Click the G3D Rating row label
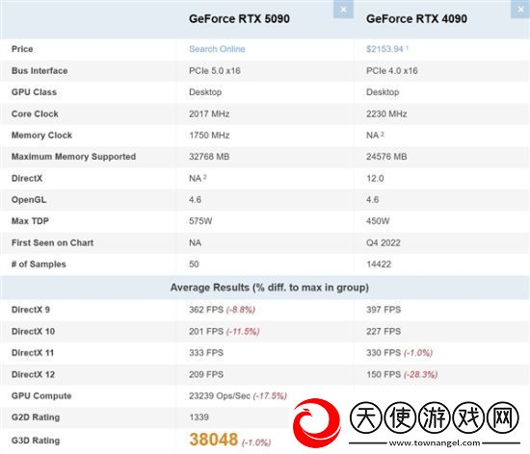Image resolution: width=530 pixels, height=454 pixels. click(36, 441)
